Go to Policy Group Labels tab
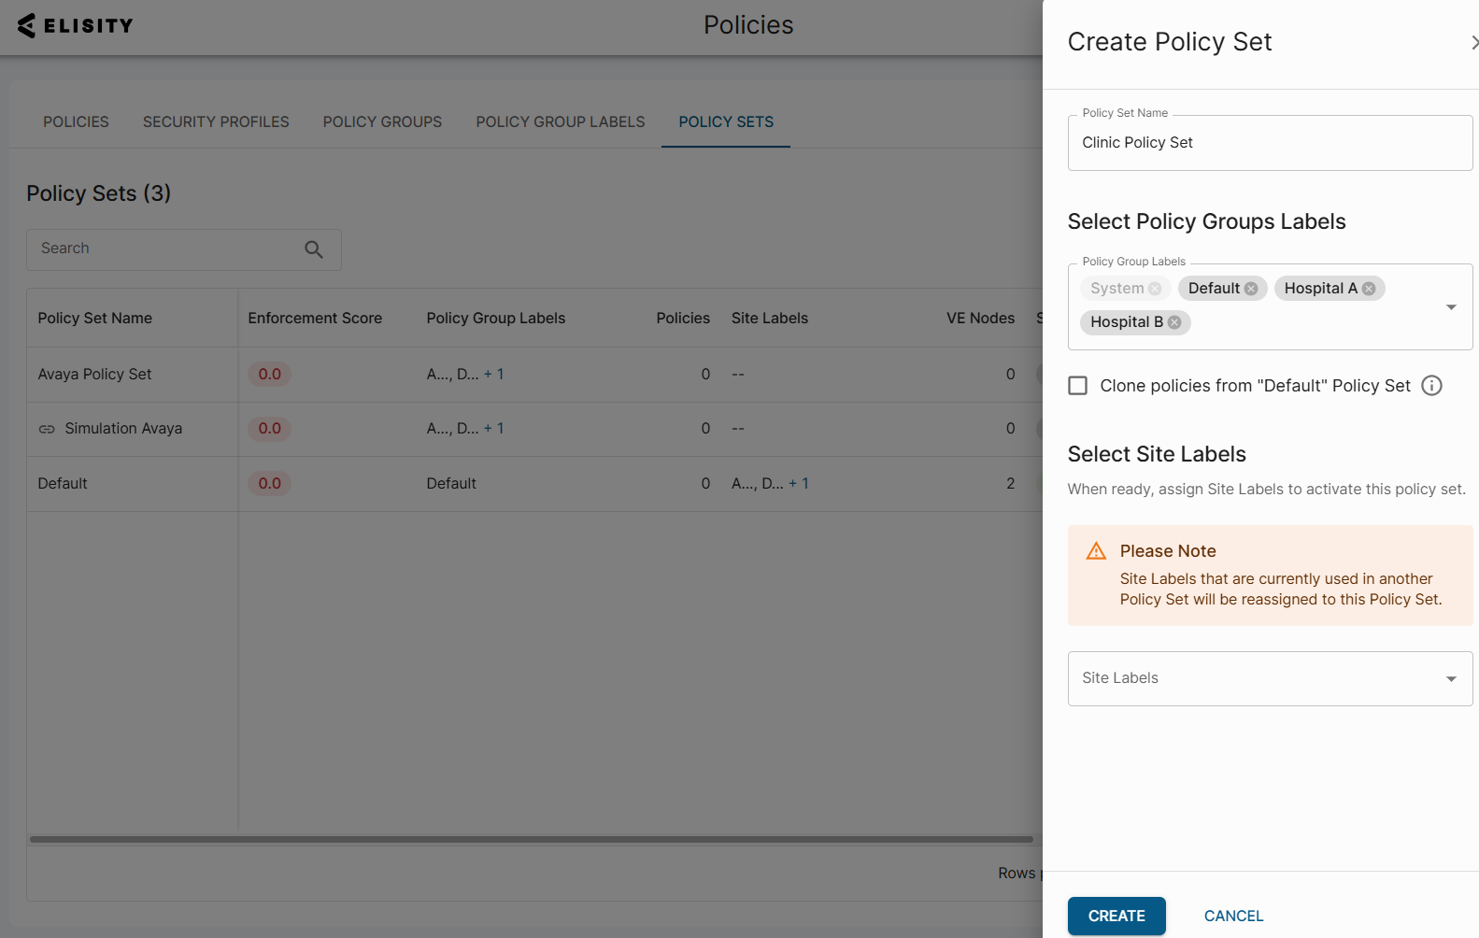 (560, 122)
